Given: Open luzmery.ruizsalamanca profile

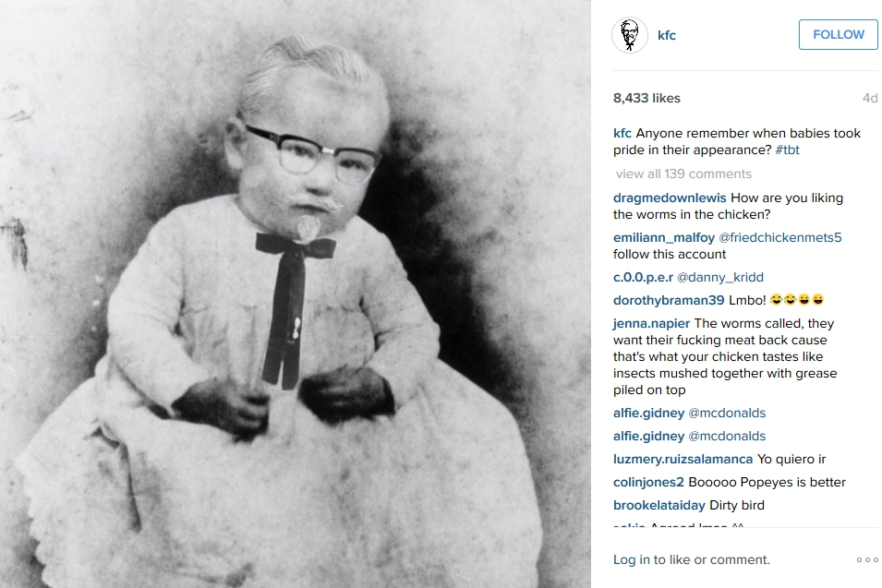Looking at the screenshot, I should [683, 460].
